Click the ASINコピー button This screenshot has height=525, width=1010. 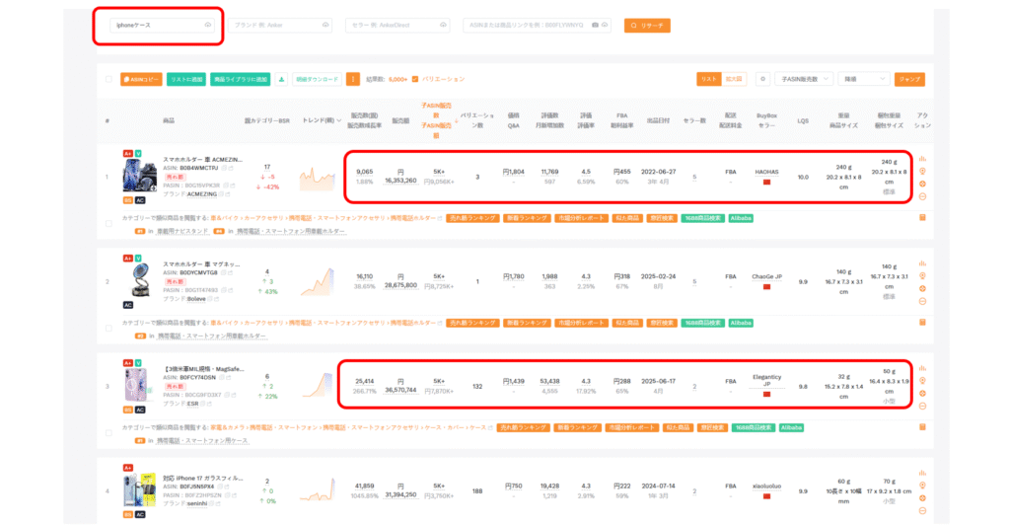tap(141, 79)
